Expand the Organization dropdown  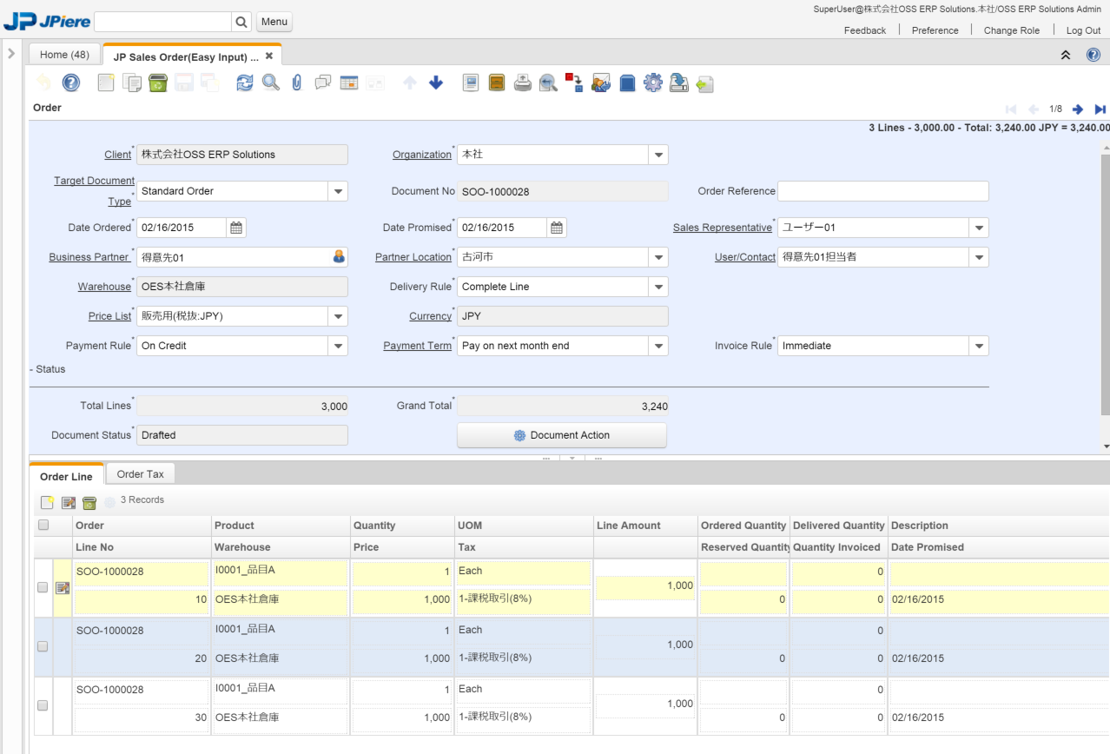point(658,155)
